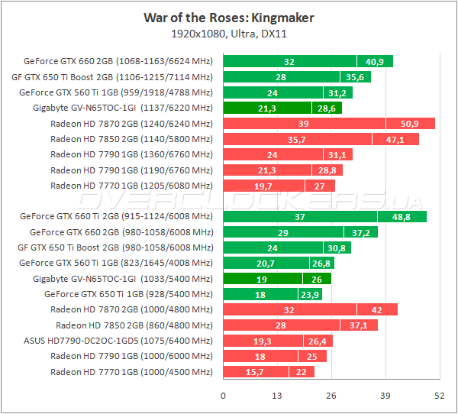Click the 48,8 value on GTX 660 Ti bar

[401, 217]
